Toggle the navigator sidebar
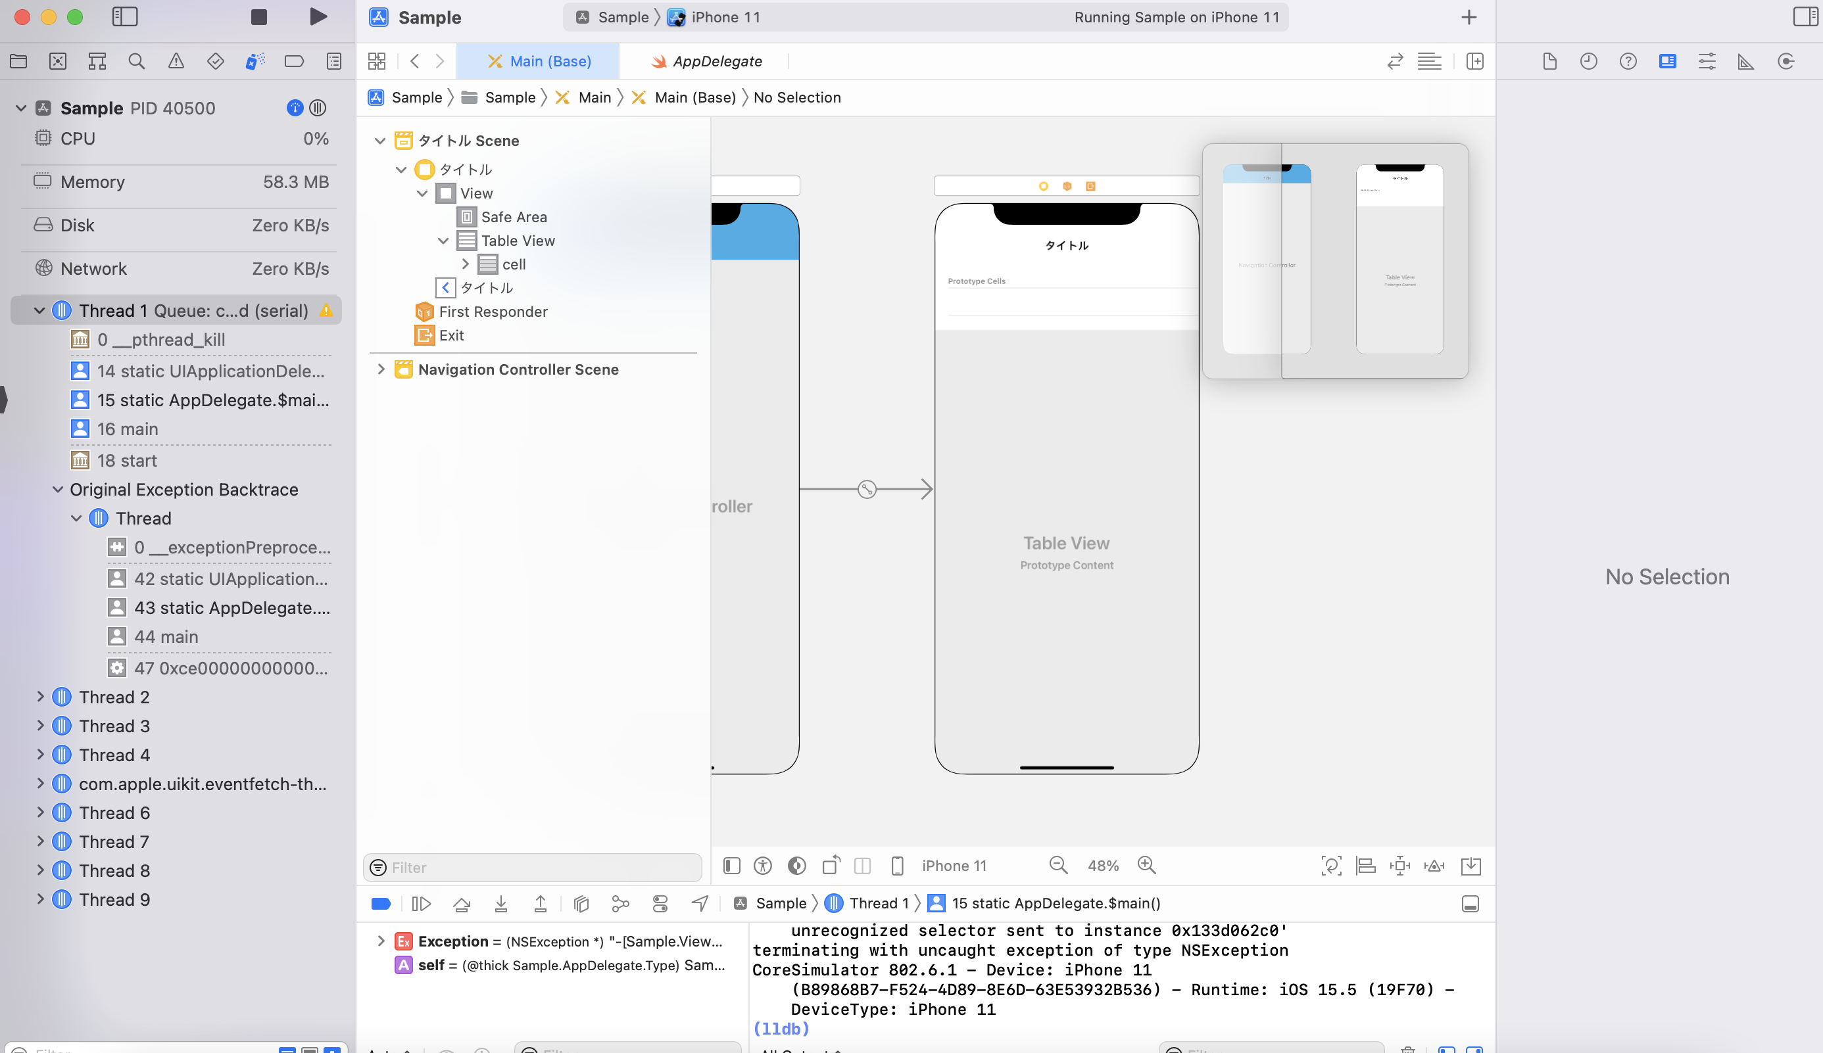 click(125, 16)
